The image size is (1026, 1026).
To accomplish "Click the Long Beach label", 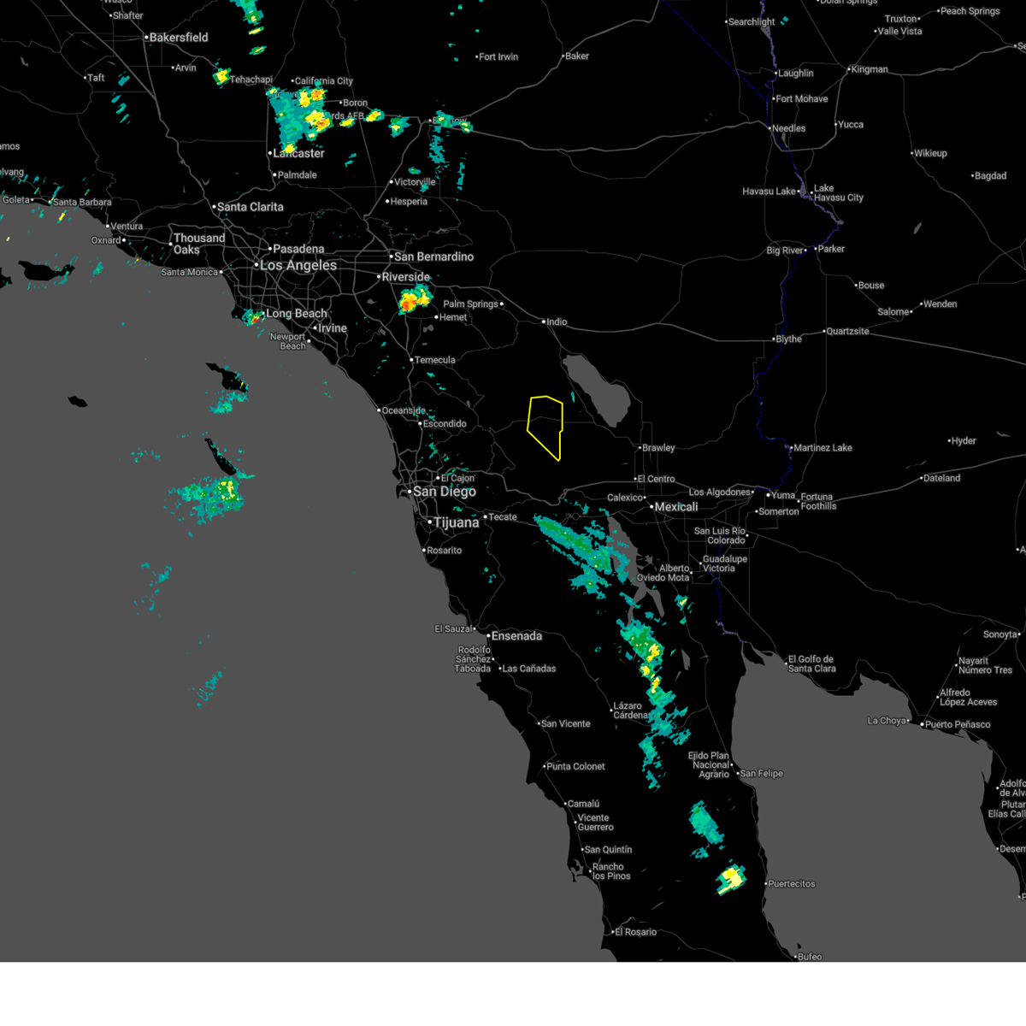I will pyautogui.click(x=297, y=314).
